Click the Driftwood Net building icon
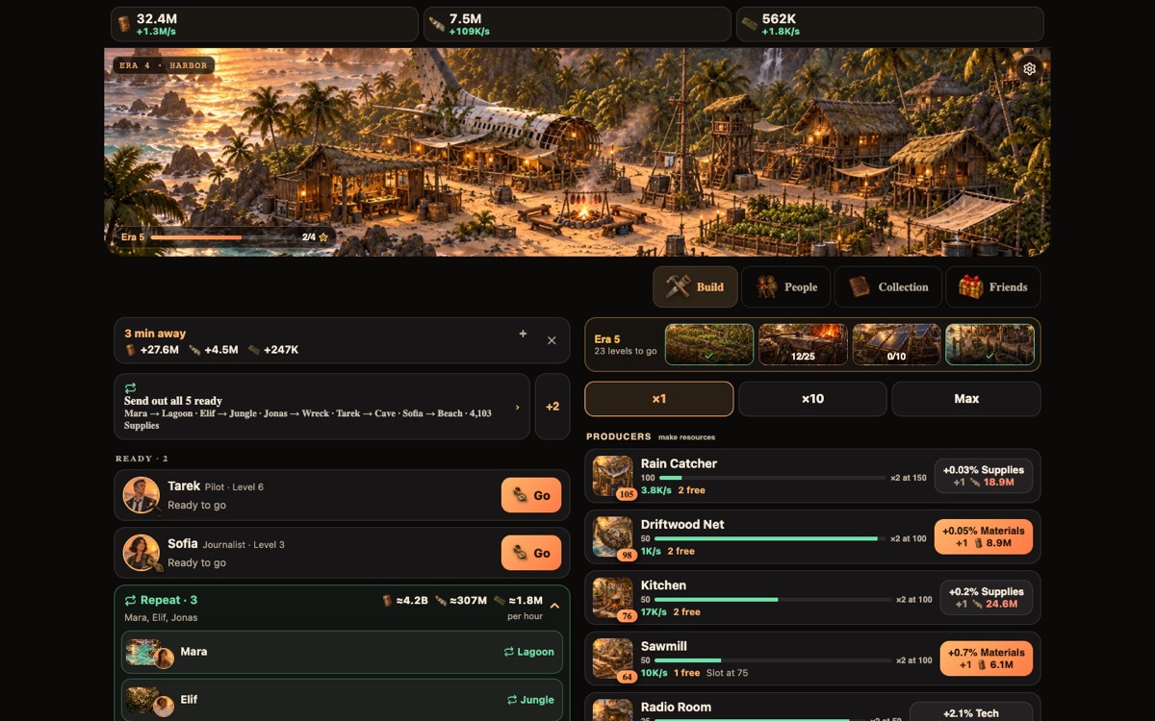 [x=612, y=536]
